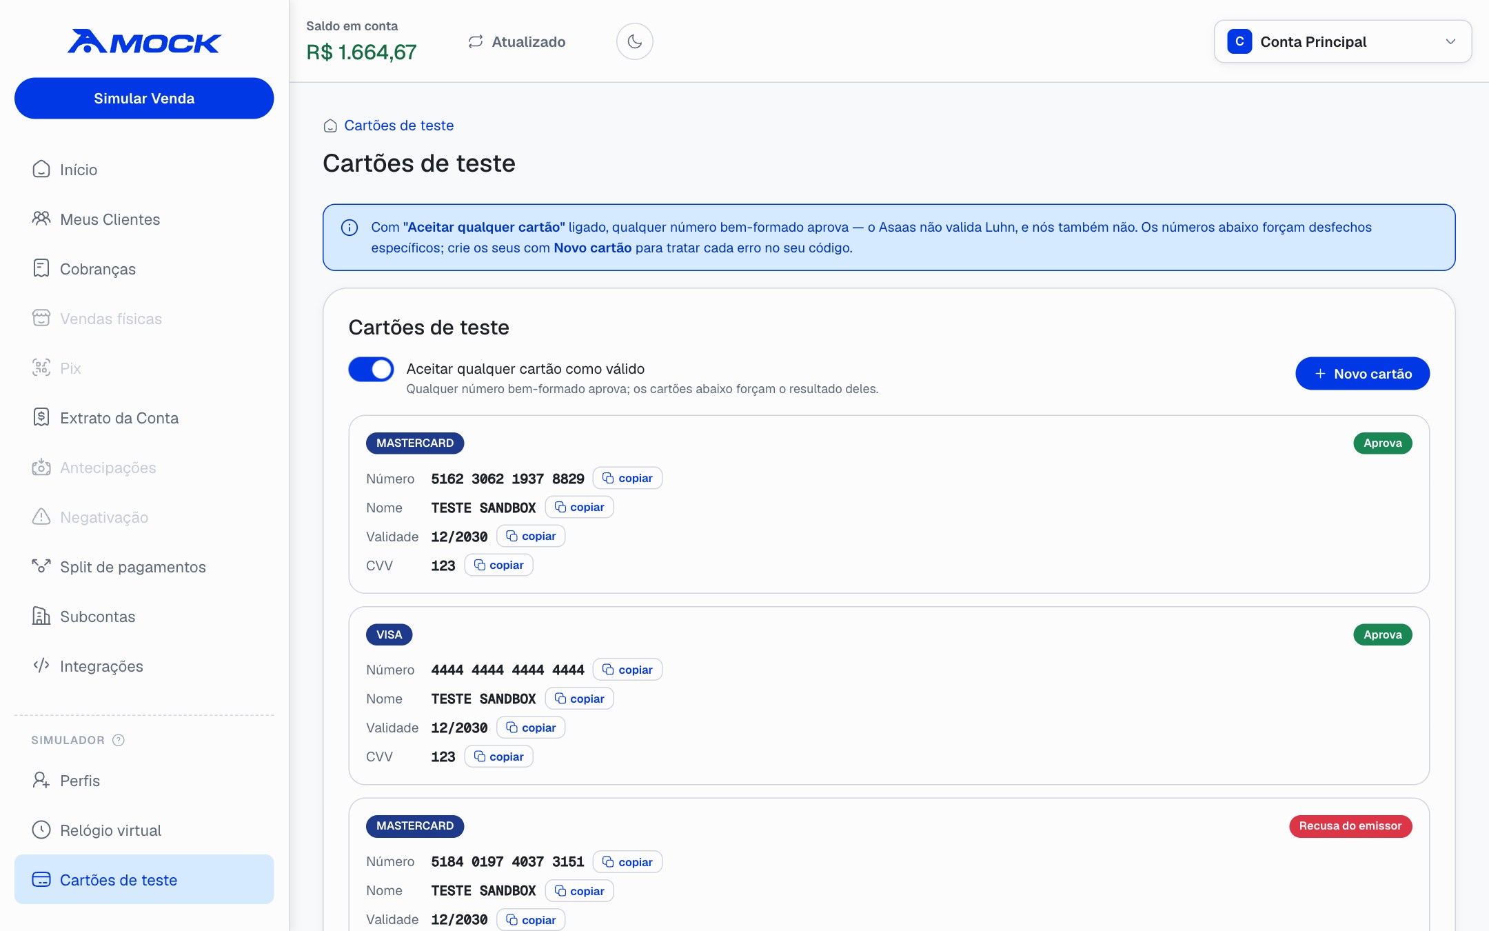Copy the first Mastercard's Validade
This screenshot has width=1489, height=931.
tap(531, 536)
